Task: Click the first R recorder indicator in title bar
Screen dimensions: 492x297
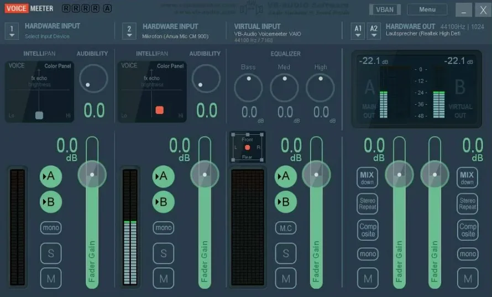Action: tap(66, 8)
